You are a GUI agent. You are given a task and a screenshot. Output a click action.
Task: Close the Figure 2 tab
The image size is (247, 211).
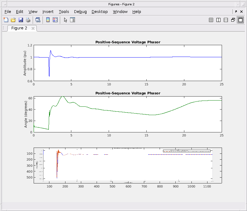click(x=33, y=28)
